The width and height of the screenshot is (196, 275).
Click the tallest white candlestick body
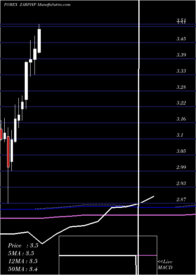point(26,81)
